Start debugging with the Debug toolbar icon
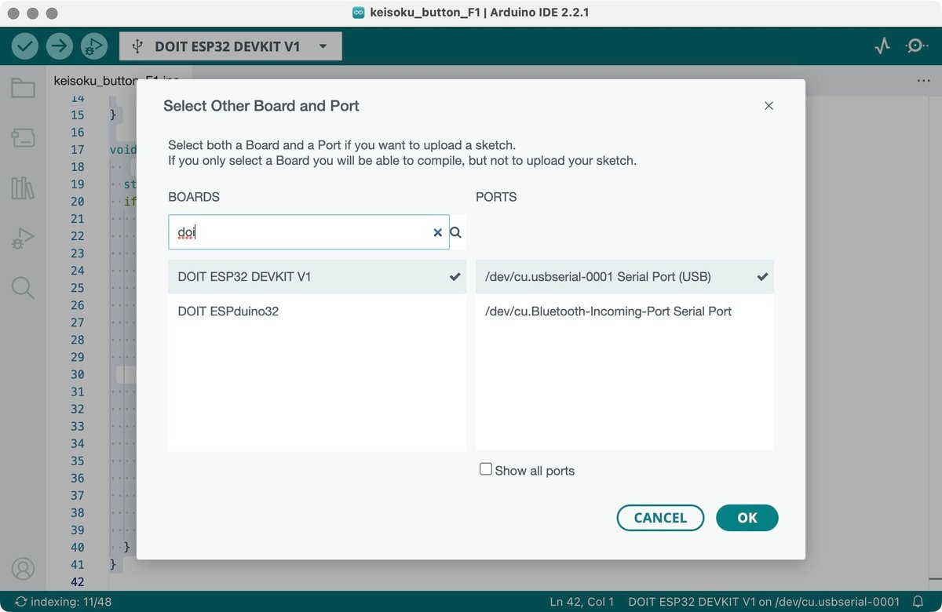This screenshot has width=942, height=612. 93,46
